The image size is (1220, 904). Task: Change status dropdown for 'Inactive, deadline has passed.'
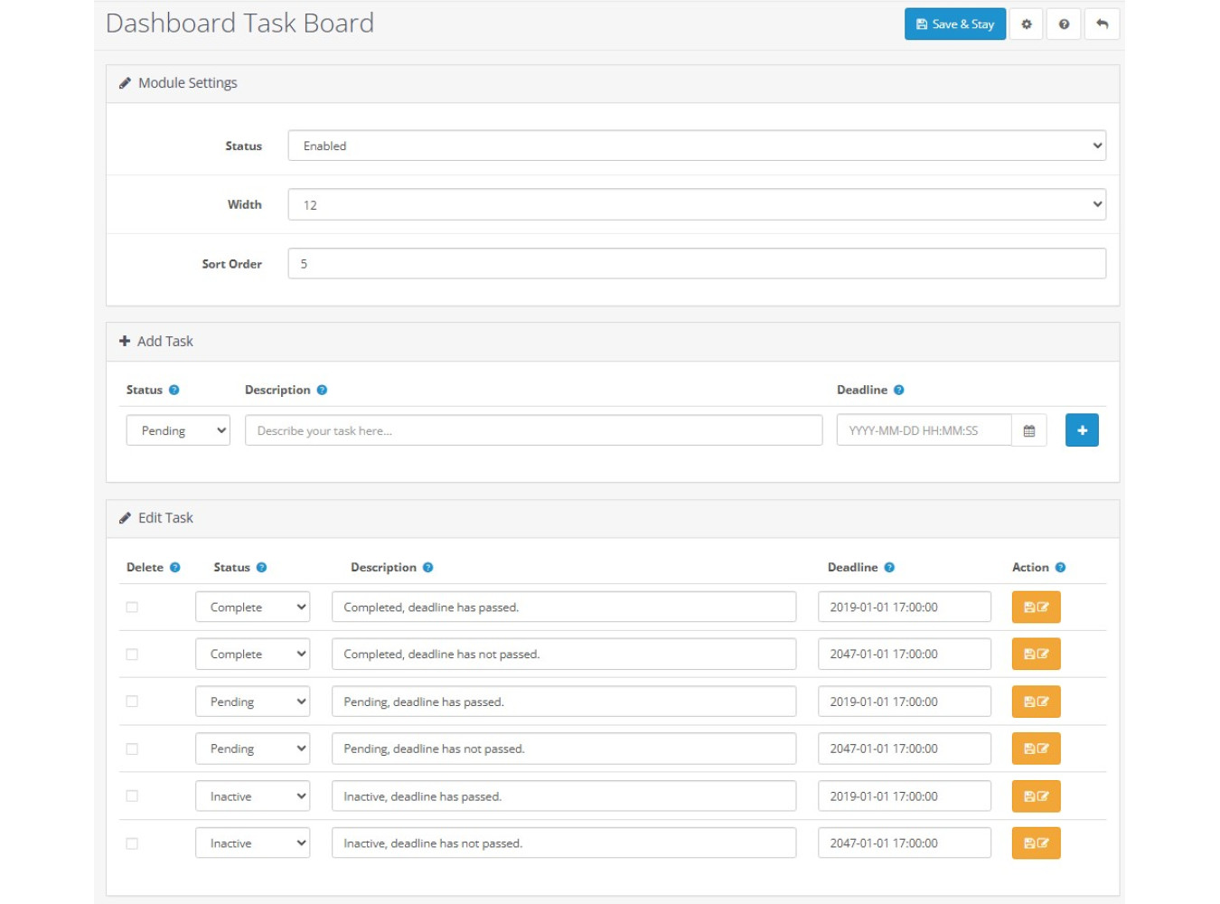coord(252,796)
